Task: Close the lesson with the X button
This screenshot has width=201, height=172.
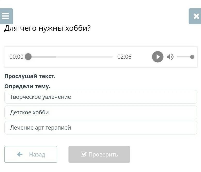Action: tap(196, 16)
